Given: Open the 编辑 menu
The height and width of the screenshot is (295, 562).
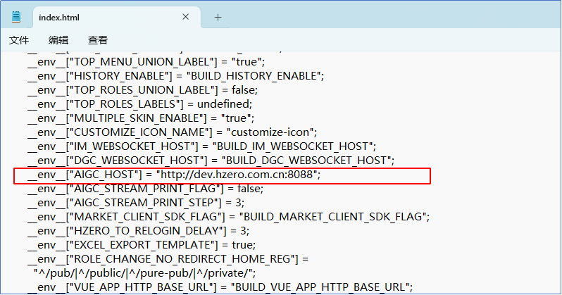Looking at the screenshot, I should 58,41.
